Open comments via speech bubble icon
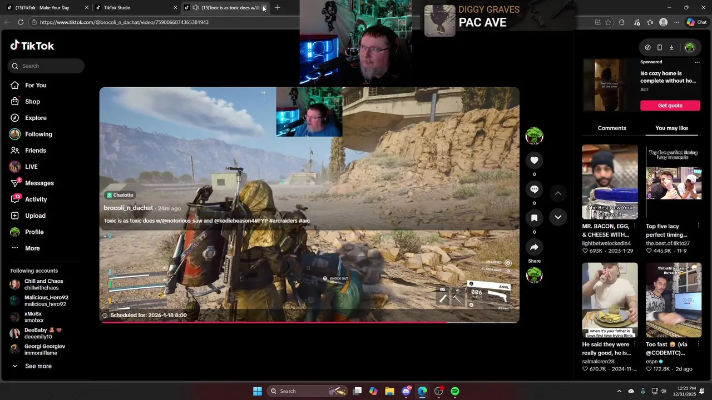 534,189
